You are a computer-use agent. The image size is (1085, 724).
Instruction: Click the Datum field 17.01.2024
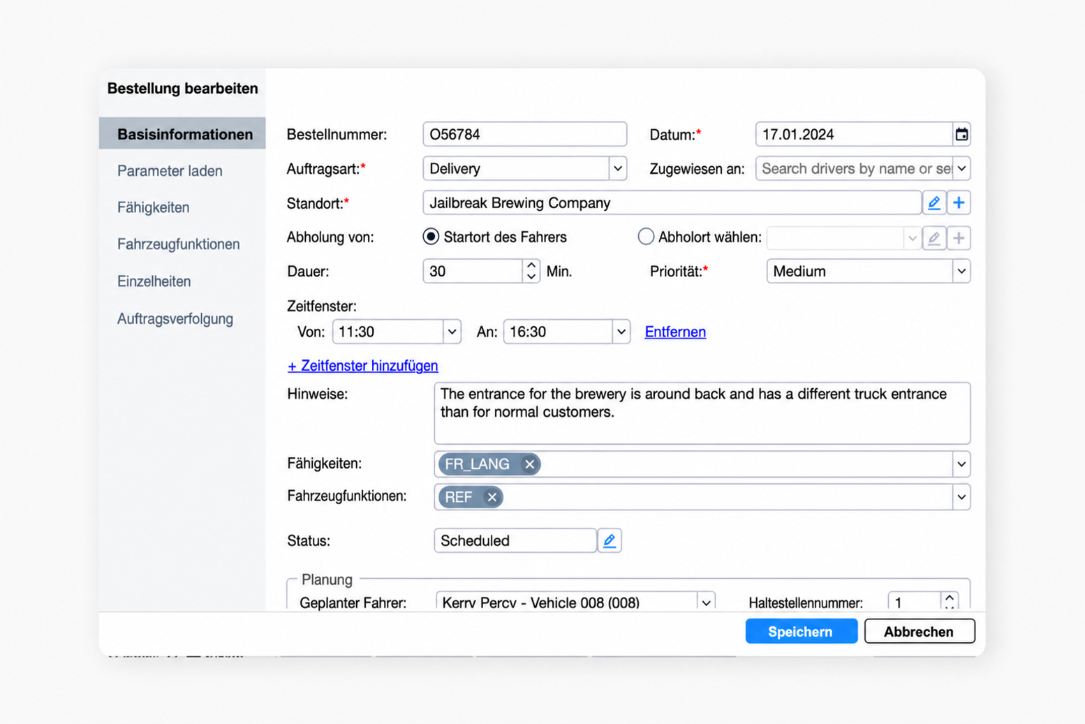pyautogui.click(x=853, y=134)
